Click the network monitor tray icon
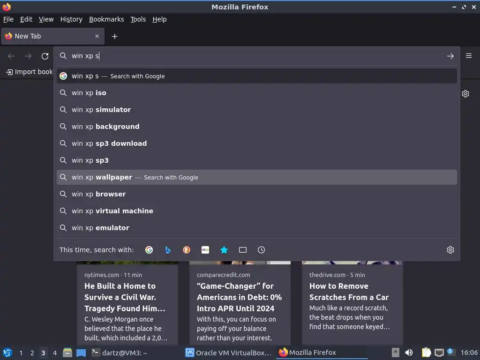 pos(439,352)
